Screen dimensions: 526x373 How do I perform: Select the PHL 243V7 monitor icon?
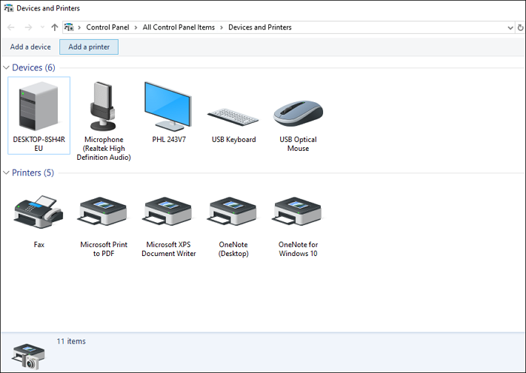[x=168, y=107]
